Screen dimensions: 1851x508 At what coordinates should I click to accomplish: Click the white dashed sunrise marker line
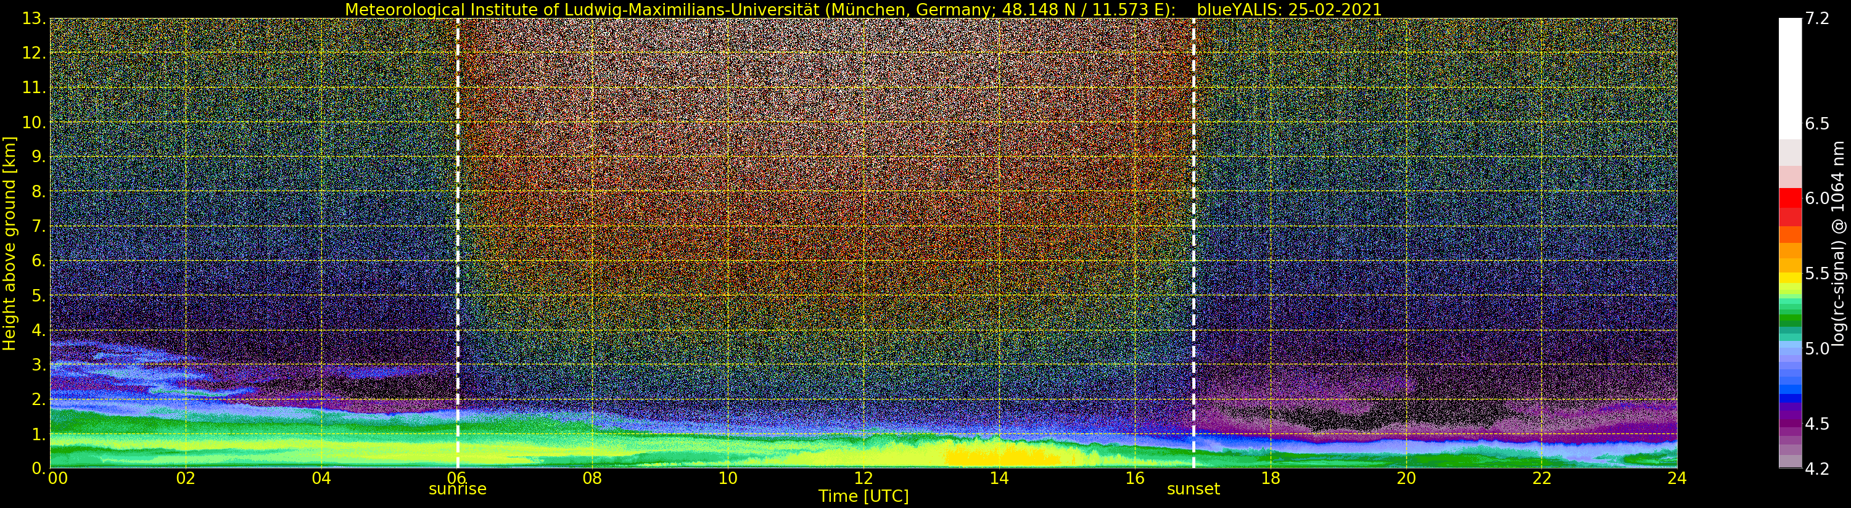458,243
